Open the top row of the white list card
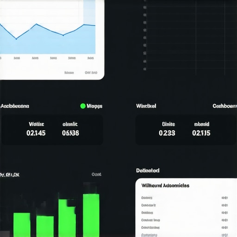This screenshot has width=237, height=237. click(x=185, y=198)
